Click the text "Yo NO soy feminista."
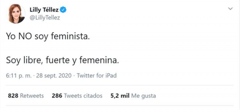 [48, 37]
